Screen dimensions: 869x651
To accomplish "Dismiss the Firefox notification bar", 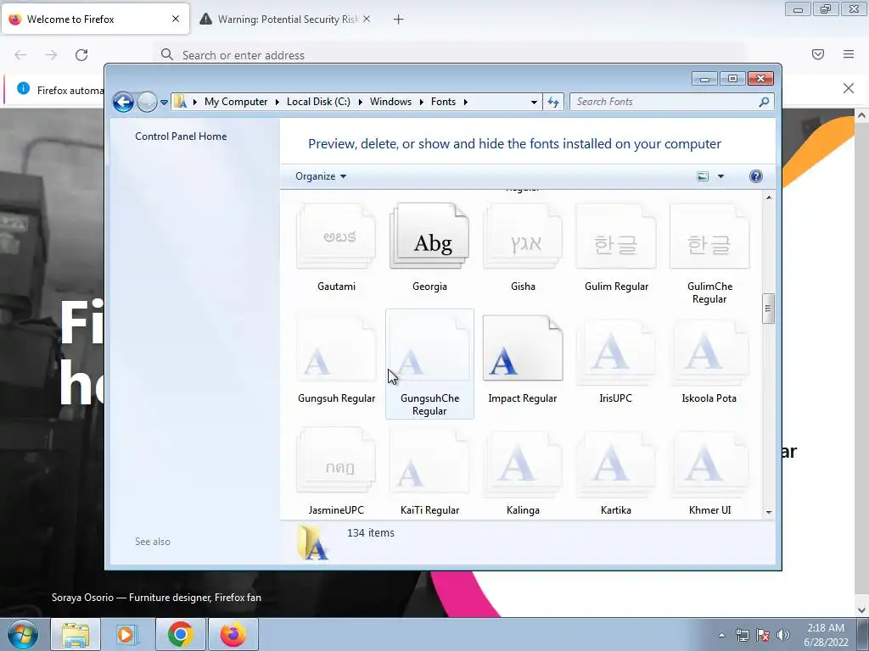I will [x=849, y=88].
